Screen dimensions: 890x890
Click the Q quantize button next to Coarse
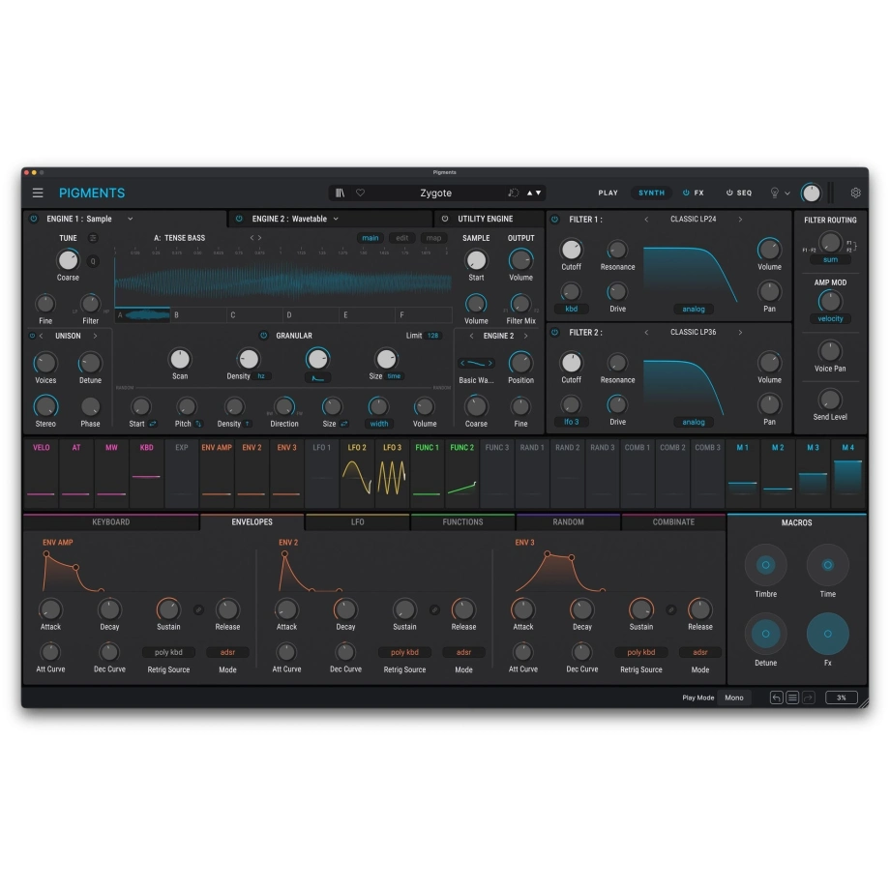(93, 261)
